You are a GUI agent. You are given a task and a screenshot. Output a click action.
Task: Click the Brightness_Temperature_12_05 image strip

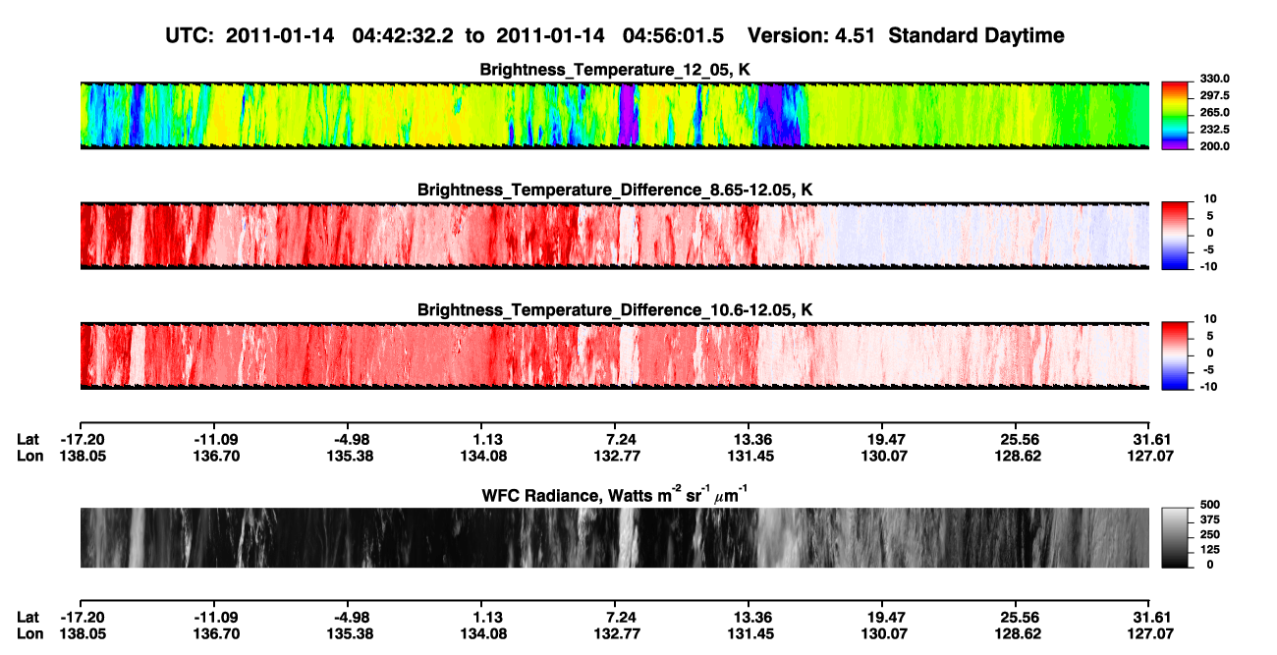614,116
